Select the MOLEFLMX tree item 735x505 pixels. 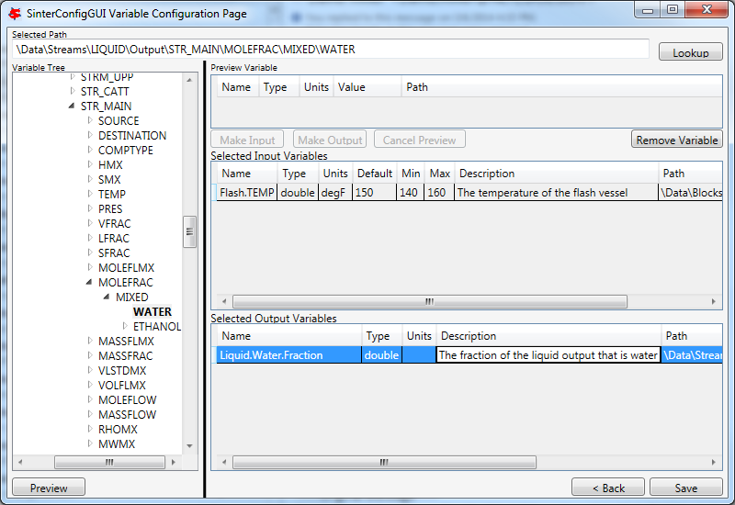tap(126, 267)
